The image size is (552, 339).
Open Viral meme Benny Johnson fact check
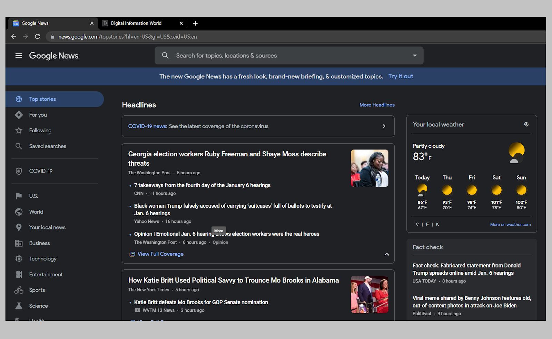472,302
